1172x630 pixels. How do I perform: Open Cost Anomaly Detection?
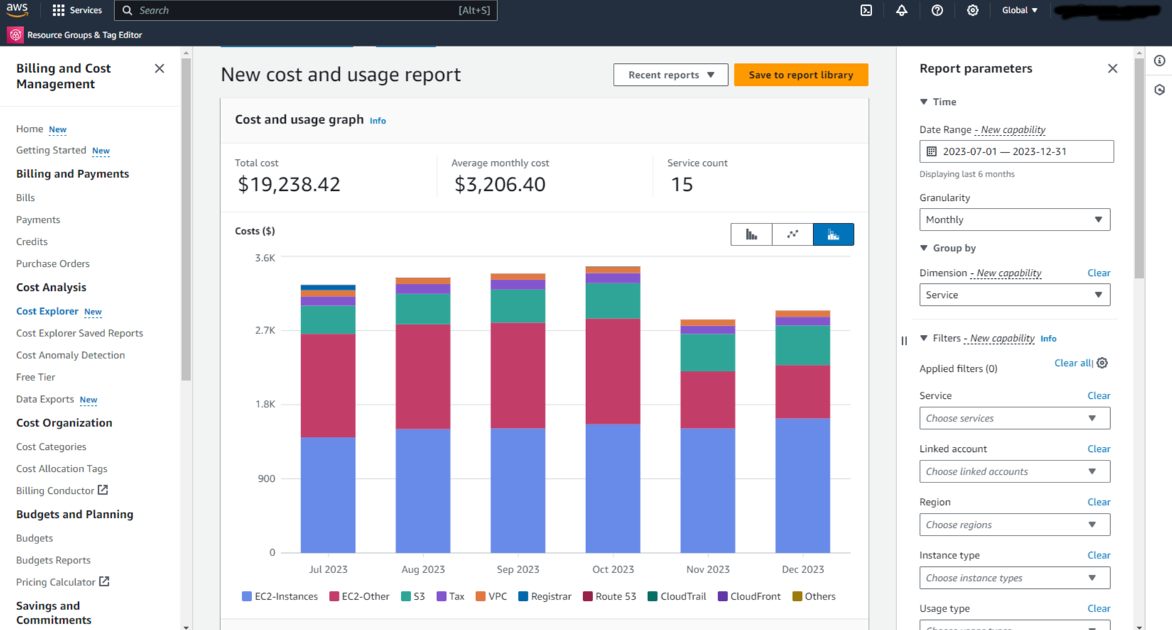coord(70,355)
